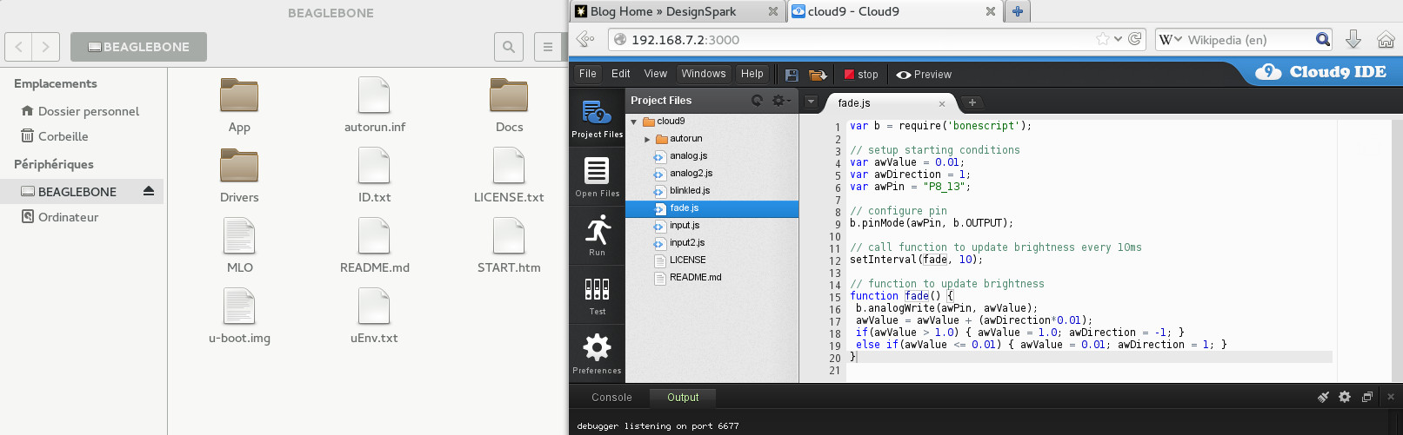The image size is (1403, 435).
Task: Click the save file floppy icon
Action: click(792, 75)
